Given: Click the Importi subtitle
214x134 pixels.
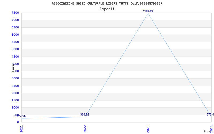Looking at the screenshot, I should (x=107, y=9).
